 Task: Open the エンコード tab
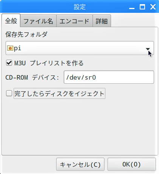click(x=74, y=21)
